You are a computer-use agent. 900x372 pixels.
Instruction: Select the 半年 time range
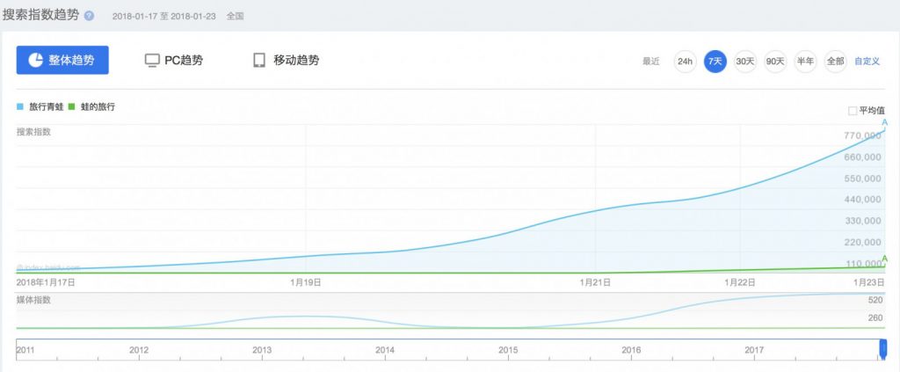click(x=805, y=62)
